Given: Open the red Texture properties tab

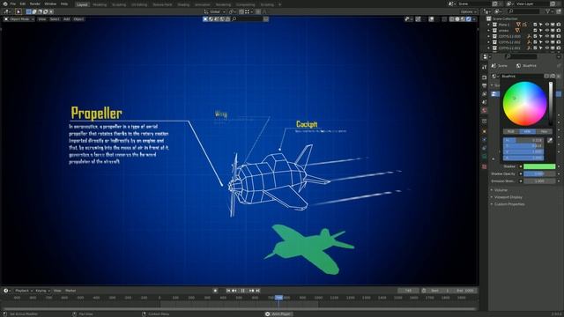Looking at the screenshot, I should [x=484, y=166].
